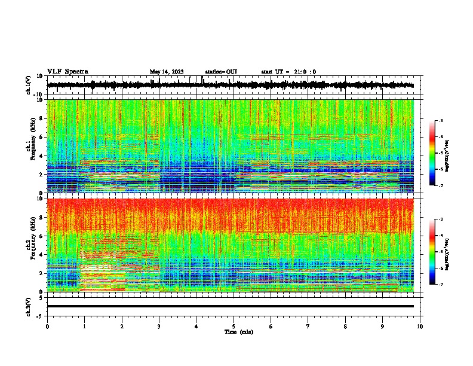
Task: Click the '2' kHz tick on ch.2 spectrogram
Action: point(41,273)
